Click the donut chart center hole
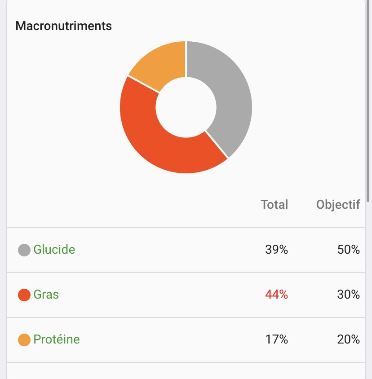The image size is (372, 379). click(x=186, y=107)
